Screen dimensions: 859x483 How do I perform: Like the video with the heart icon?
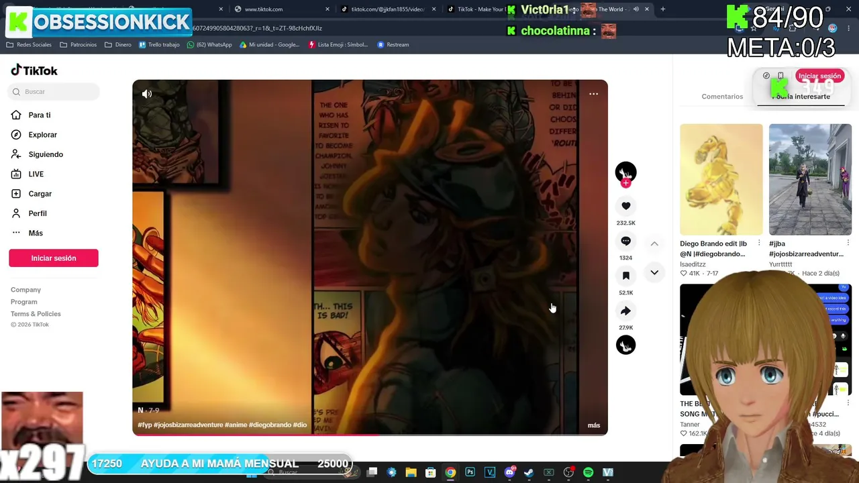pos(625,206)
